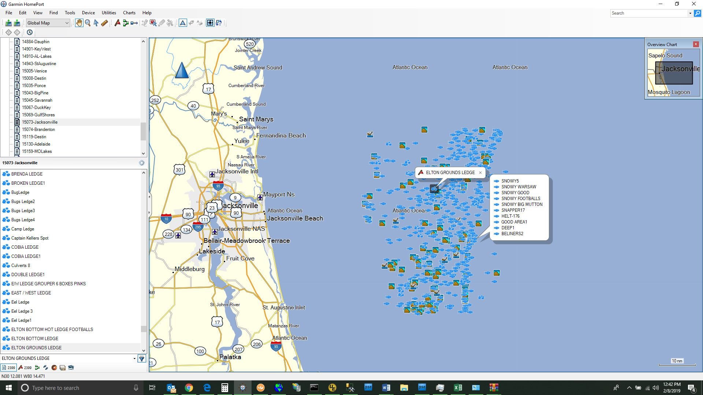Image resolution: width=703 pixels, height=395 pixels.
Task: Open the Find menu
Action: pyautogui.click(x=53, y=13)
